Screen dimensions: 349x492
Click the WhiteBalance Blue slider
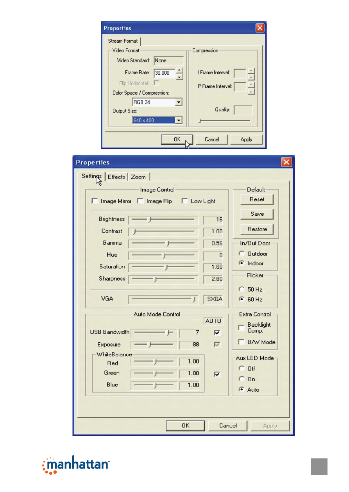[154, 385]
